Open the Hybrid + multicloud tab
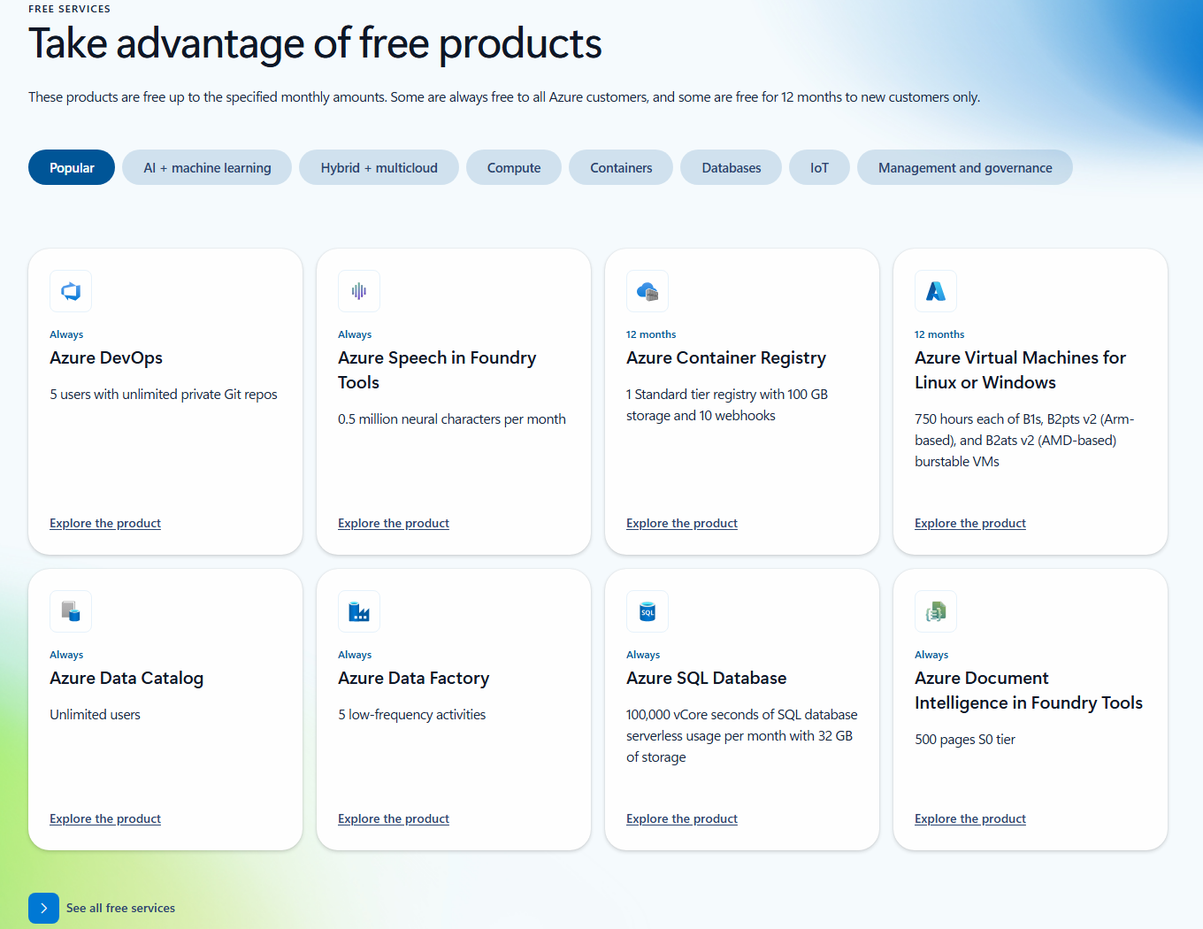The height and width of the screenshot is (929, 1203). click(379, 167)
